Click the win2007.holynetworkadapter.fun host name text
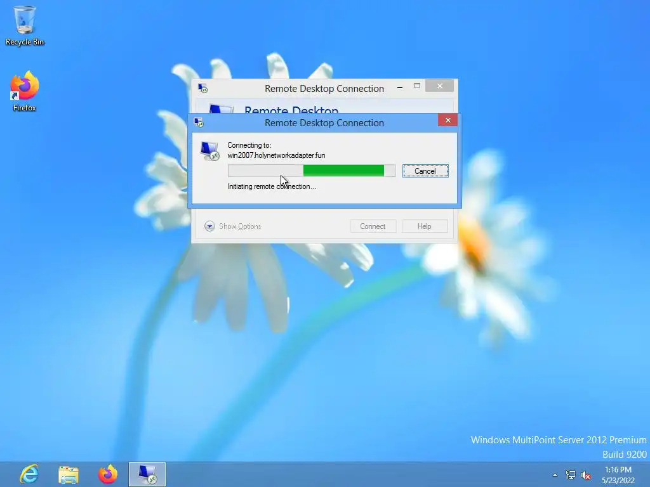 (277, 155)
